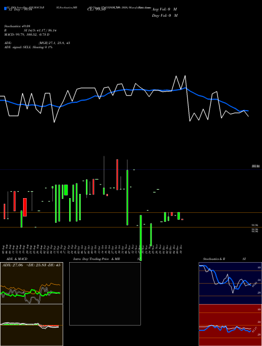The image size is (262, 346).
Task: Click the 'Avg Vol: 0 M' label
Action: [x=165, y=9]
